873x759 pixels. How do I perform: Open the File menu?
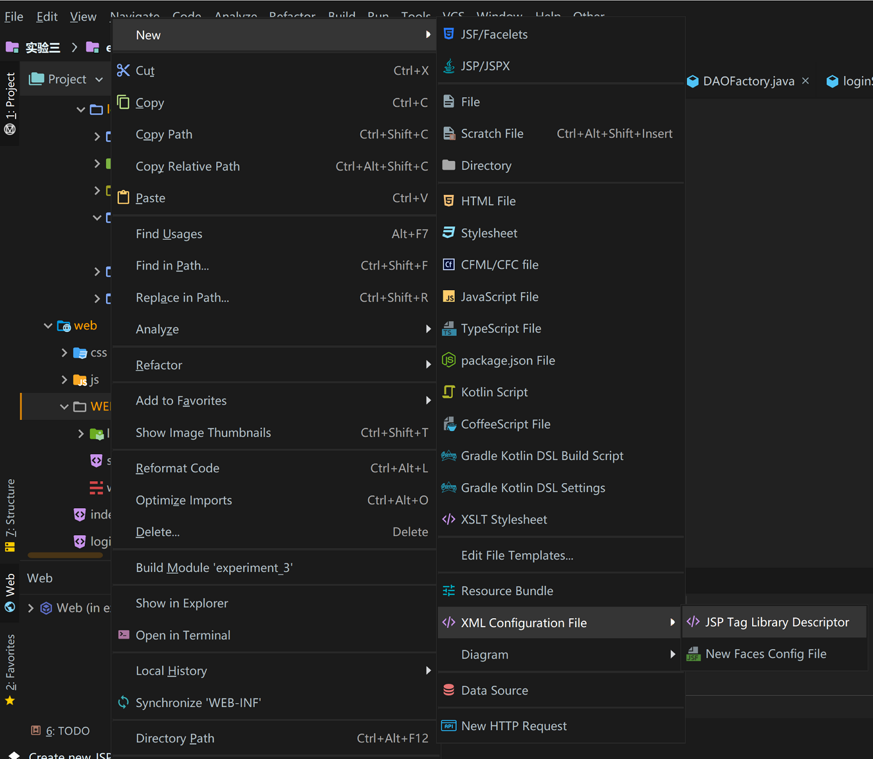(x=13, y=16)
